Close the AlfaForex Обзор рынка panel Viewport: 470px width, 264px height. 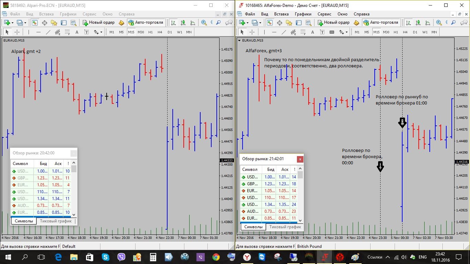coord(300,159)
